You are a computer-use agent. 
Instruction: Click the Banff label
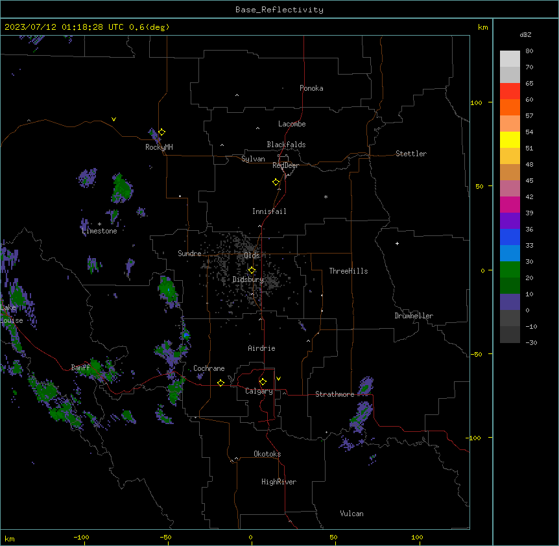pyautogui.click(x=80, y=368)
